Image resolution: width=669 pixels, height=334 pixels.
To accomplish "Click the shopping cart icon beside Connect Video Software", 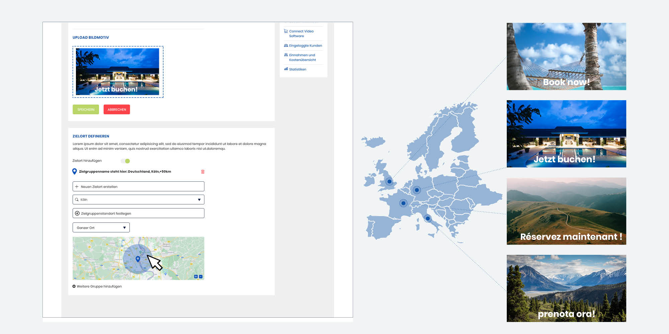I will (286, 31).
